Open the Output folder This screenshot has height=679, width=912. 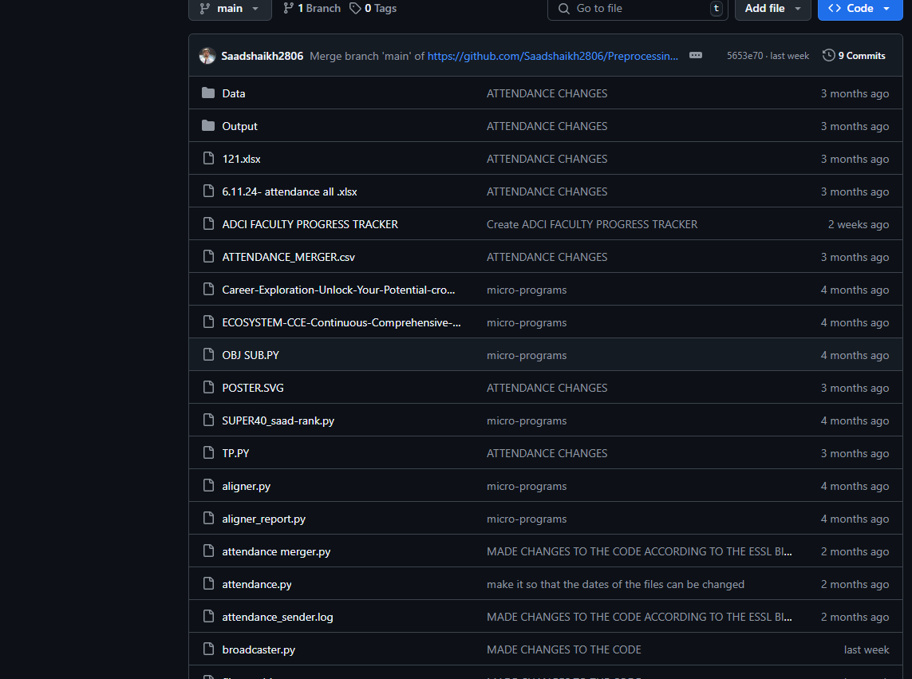(x=239, y=126)
